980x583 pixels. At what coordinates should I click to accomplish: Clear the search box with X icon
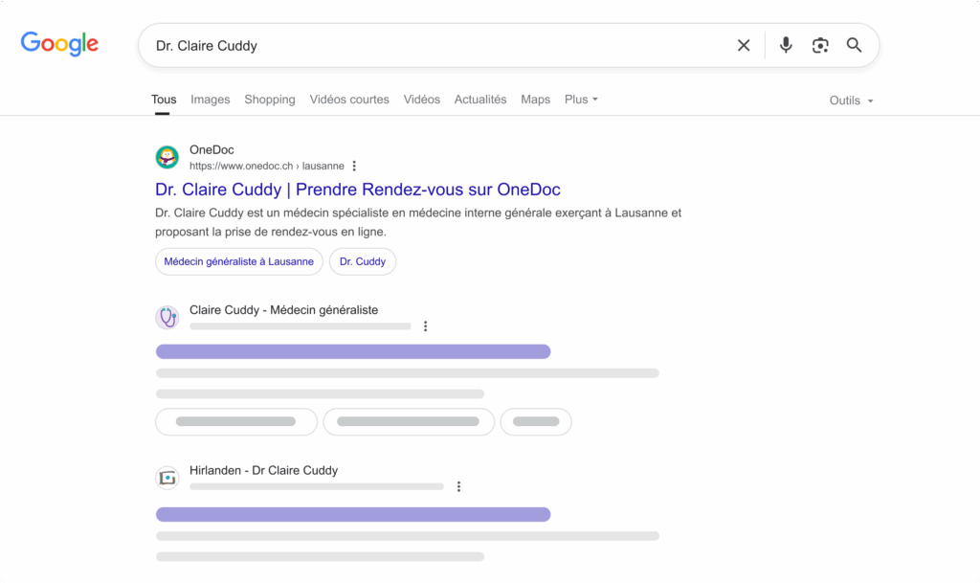click(x=743, y=45)
